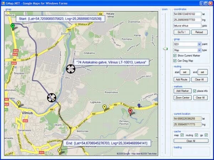Screen dimensions: 214x160
Task: Click the zoom slider thumb
Action: (x=165, y=49)
